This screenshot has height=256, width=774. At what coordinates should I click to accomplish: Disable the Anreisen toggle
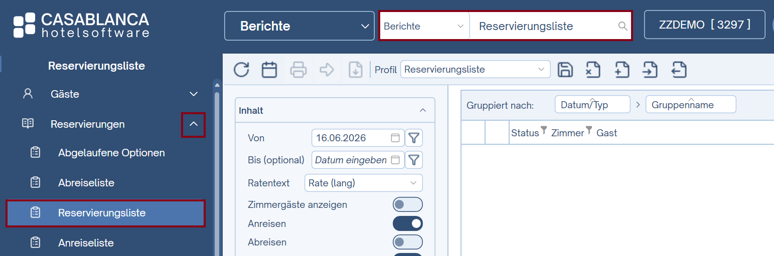pos(407,223)
